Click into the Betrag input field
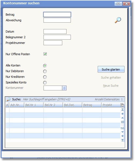Screen dimensions: 135x162 pyautogui.click(x=57, y=15)
